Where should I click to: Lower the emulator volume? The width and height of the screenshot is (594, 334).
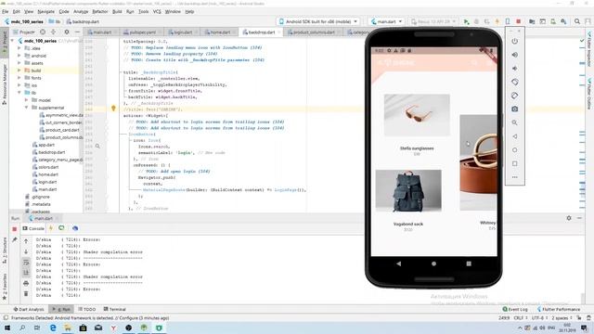(x=514, y=68)
